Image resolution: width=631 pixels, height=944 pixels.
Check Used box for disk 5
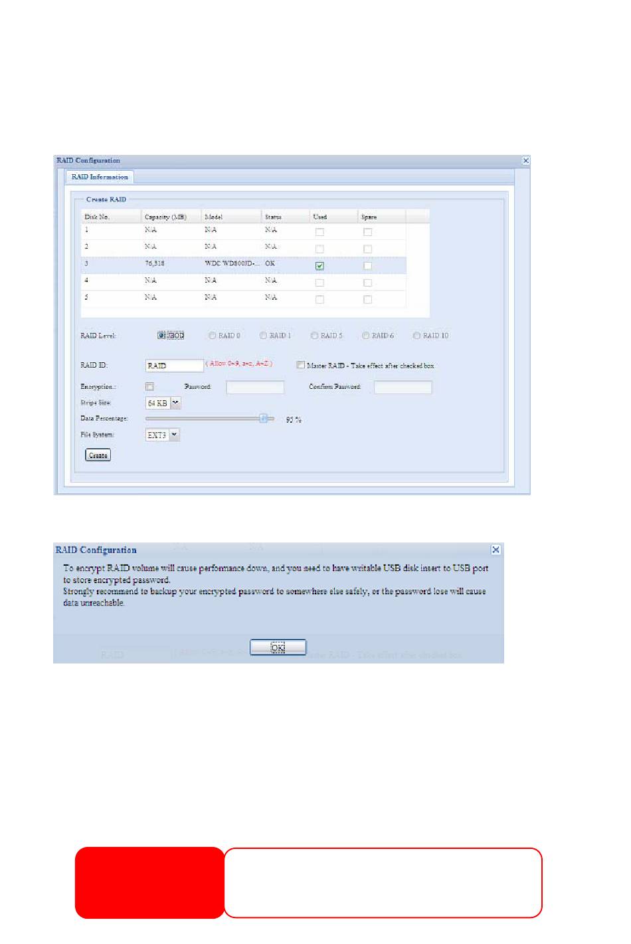tap(319, 300)
